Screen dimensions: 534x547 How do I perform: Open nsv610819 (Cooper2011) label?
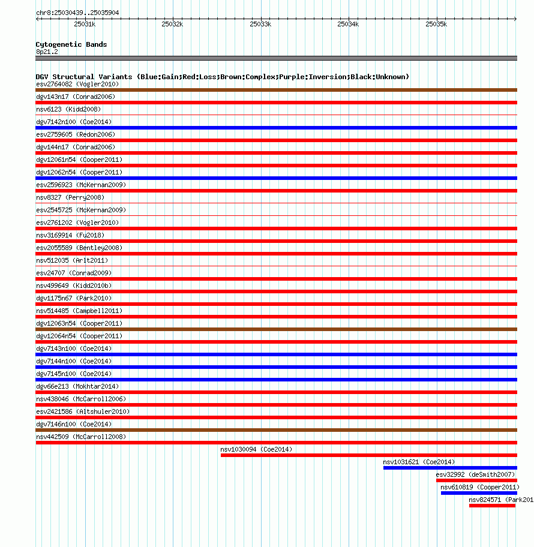coord(480,487)
